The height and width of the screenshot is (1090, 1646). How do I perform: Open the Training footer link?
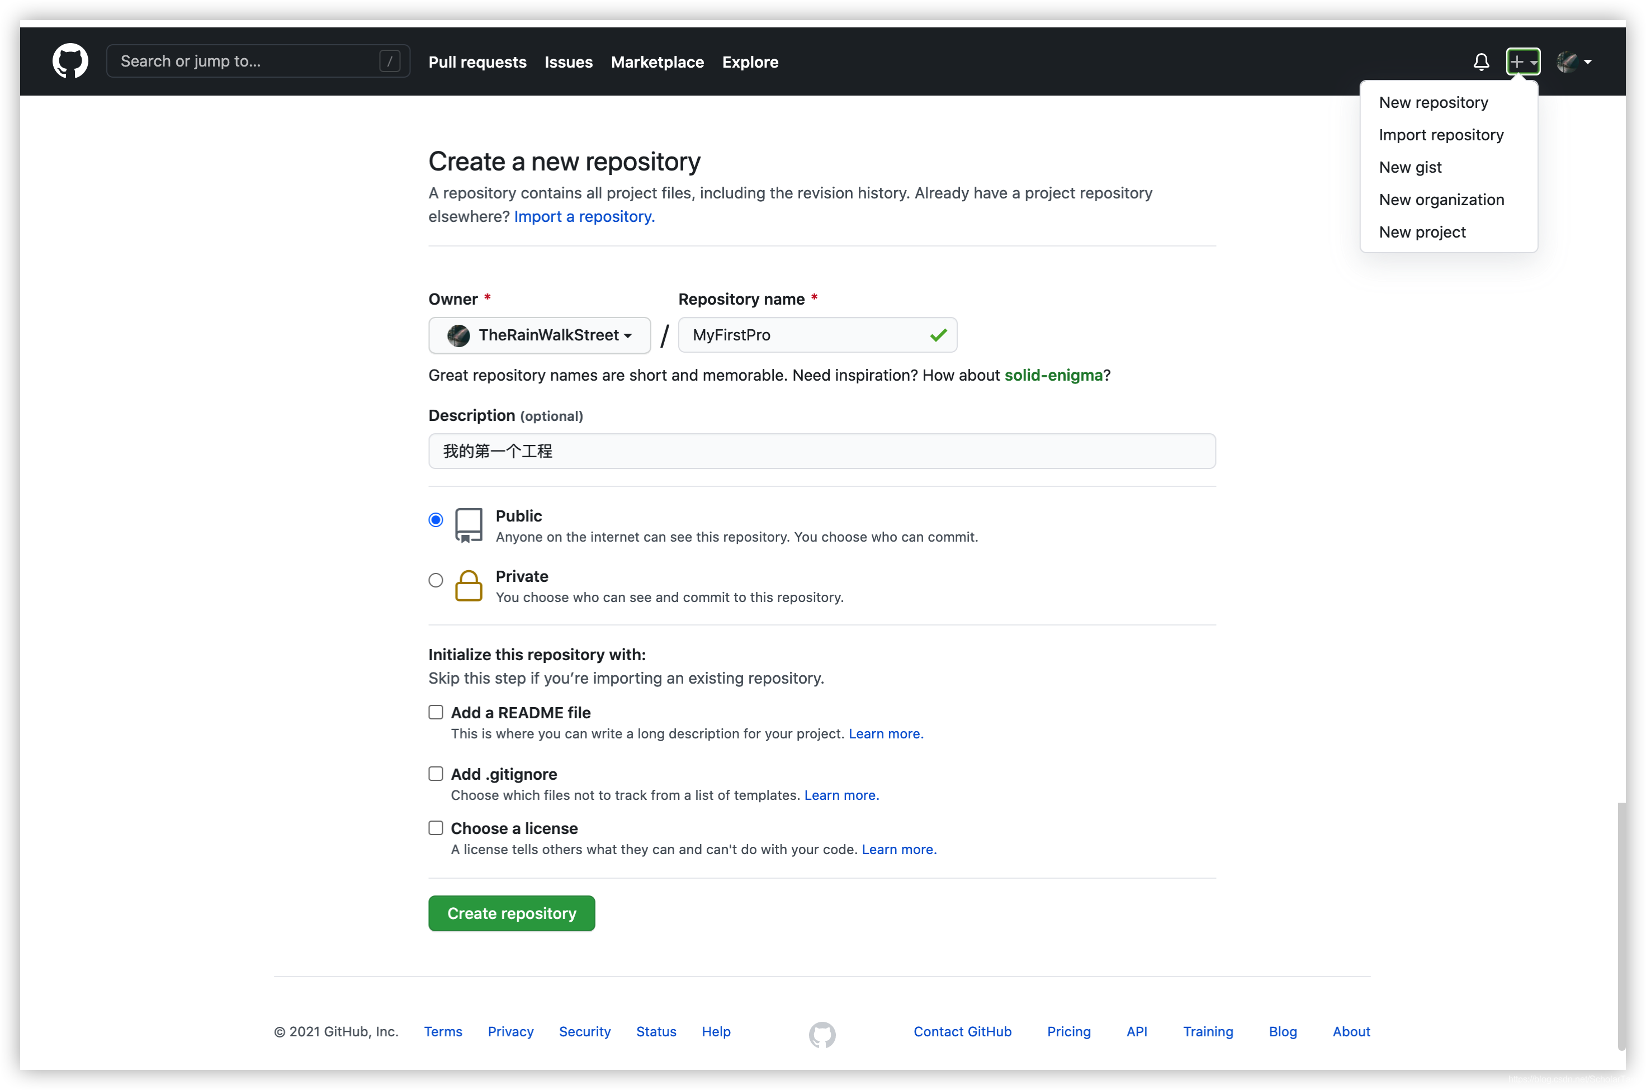(1208, 1032)
